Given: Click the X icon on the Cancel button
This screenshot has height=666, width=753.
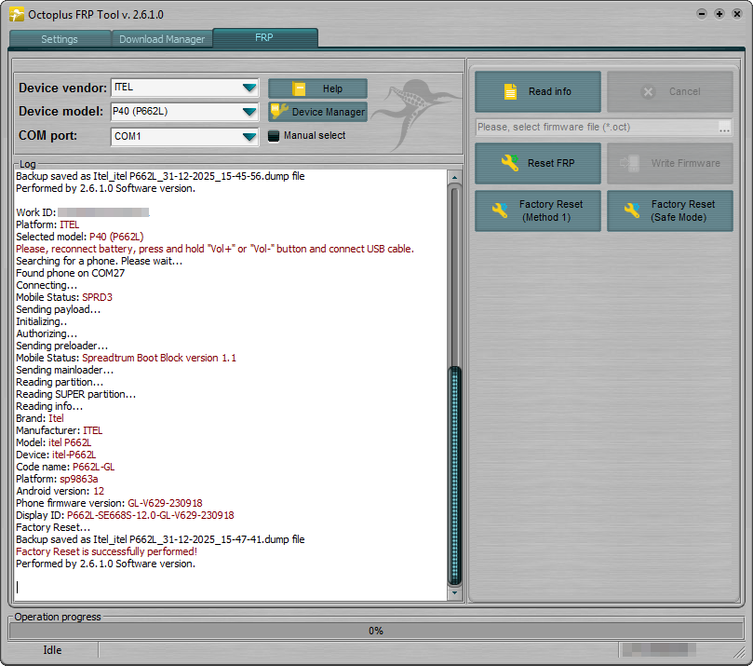Looking at the screenshot, I should [648, 92].
